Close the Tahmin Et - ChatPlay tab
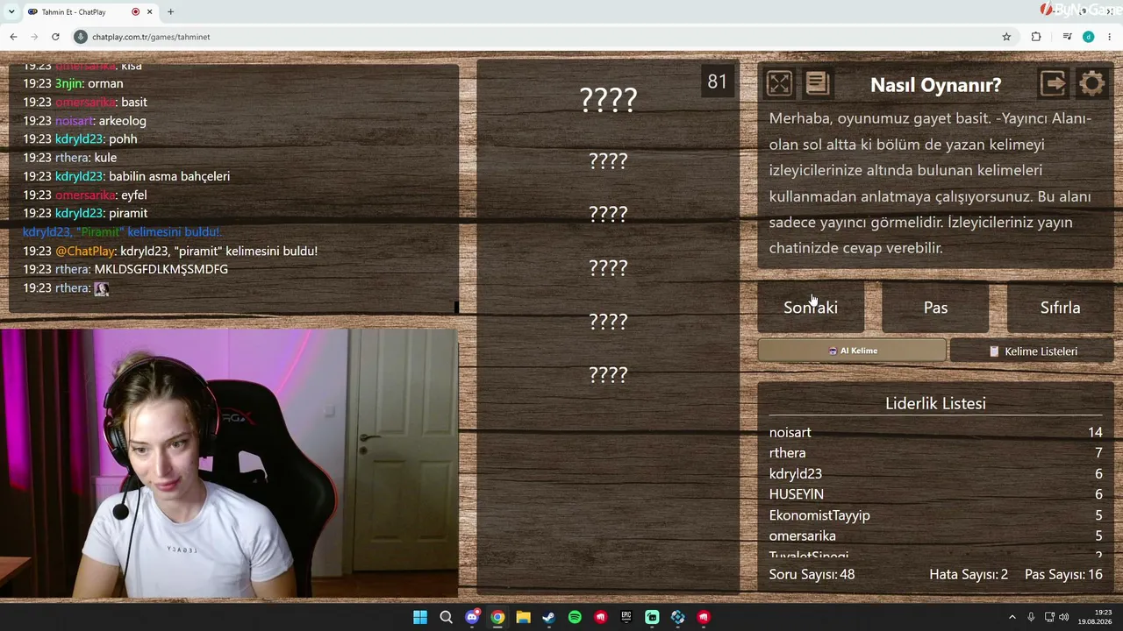 149,11
